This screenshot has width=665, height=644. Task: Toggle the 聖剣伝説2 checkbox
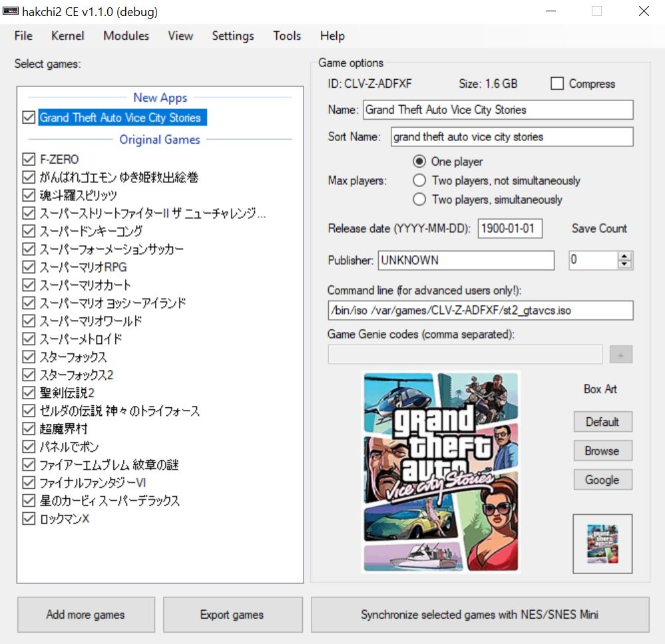pyautogui.click(x=29, y=393)
